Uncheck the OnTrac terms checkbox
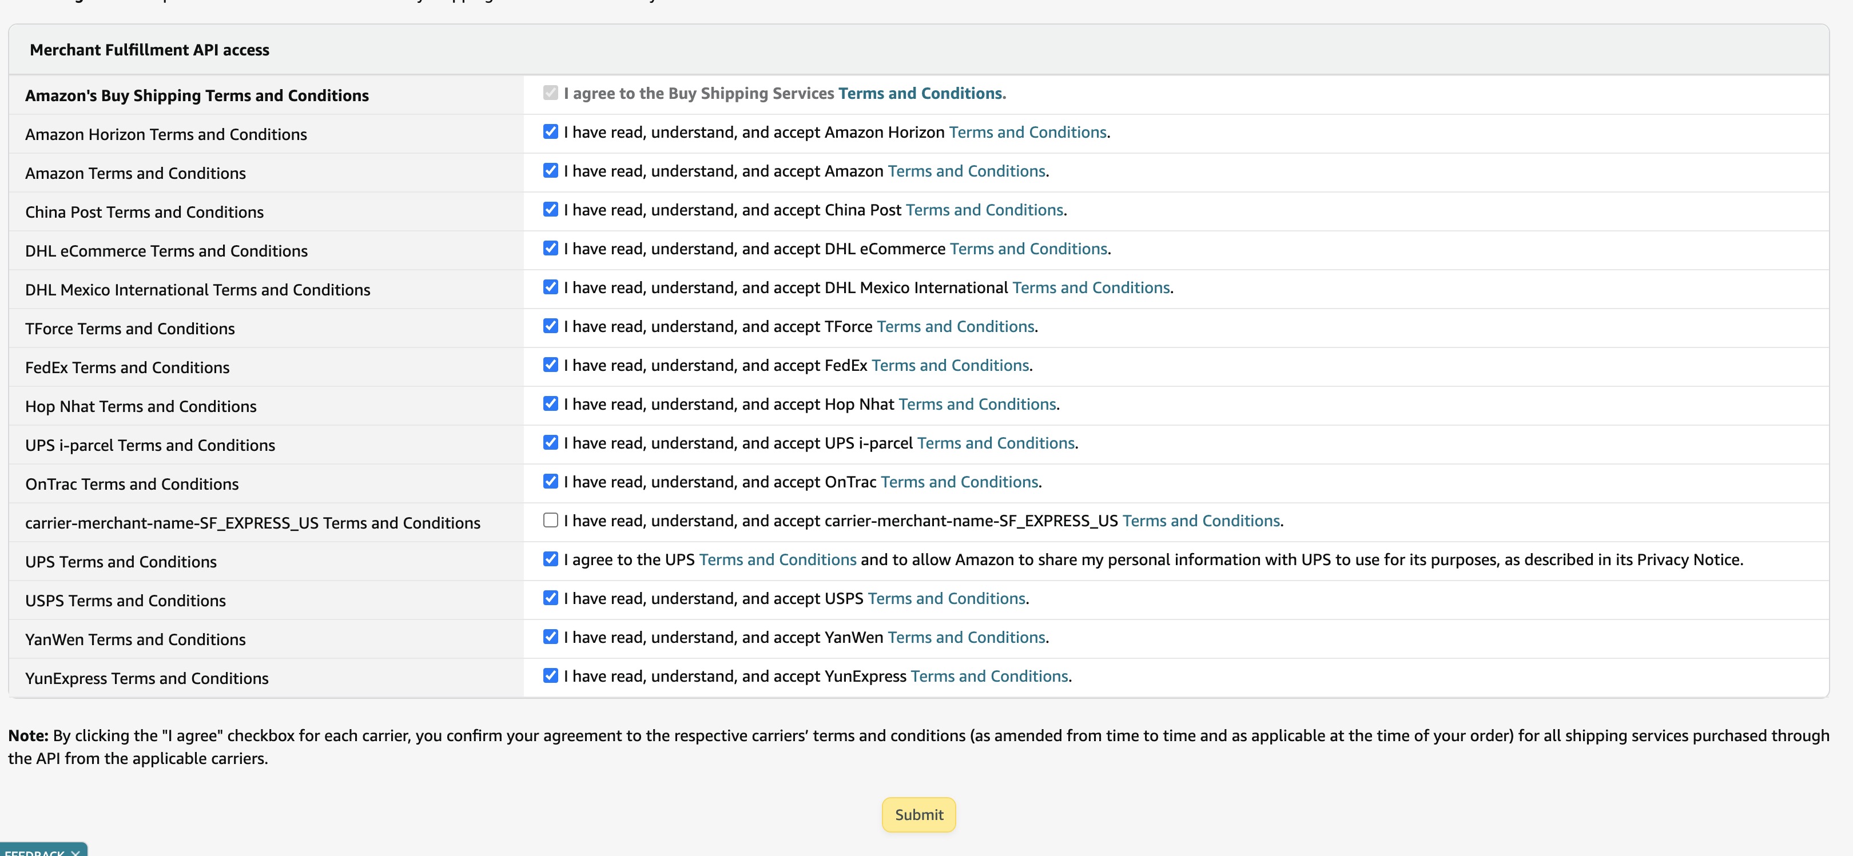This screenshot has width=1853, height=856. point(550,481)
